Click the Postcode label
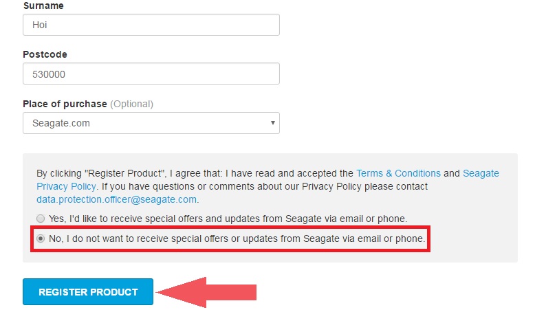 pos(45,54)
